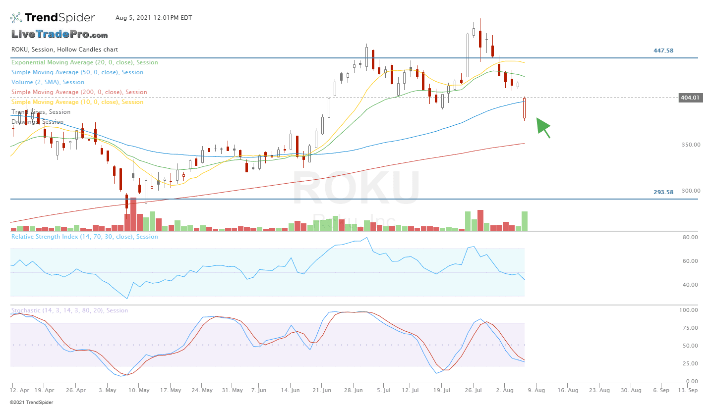The height and width of the screenshot is (407, 713).
Task: Click the ©2021 TrendSpider copyright text
Action: [31, 403]
